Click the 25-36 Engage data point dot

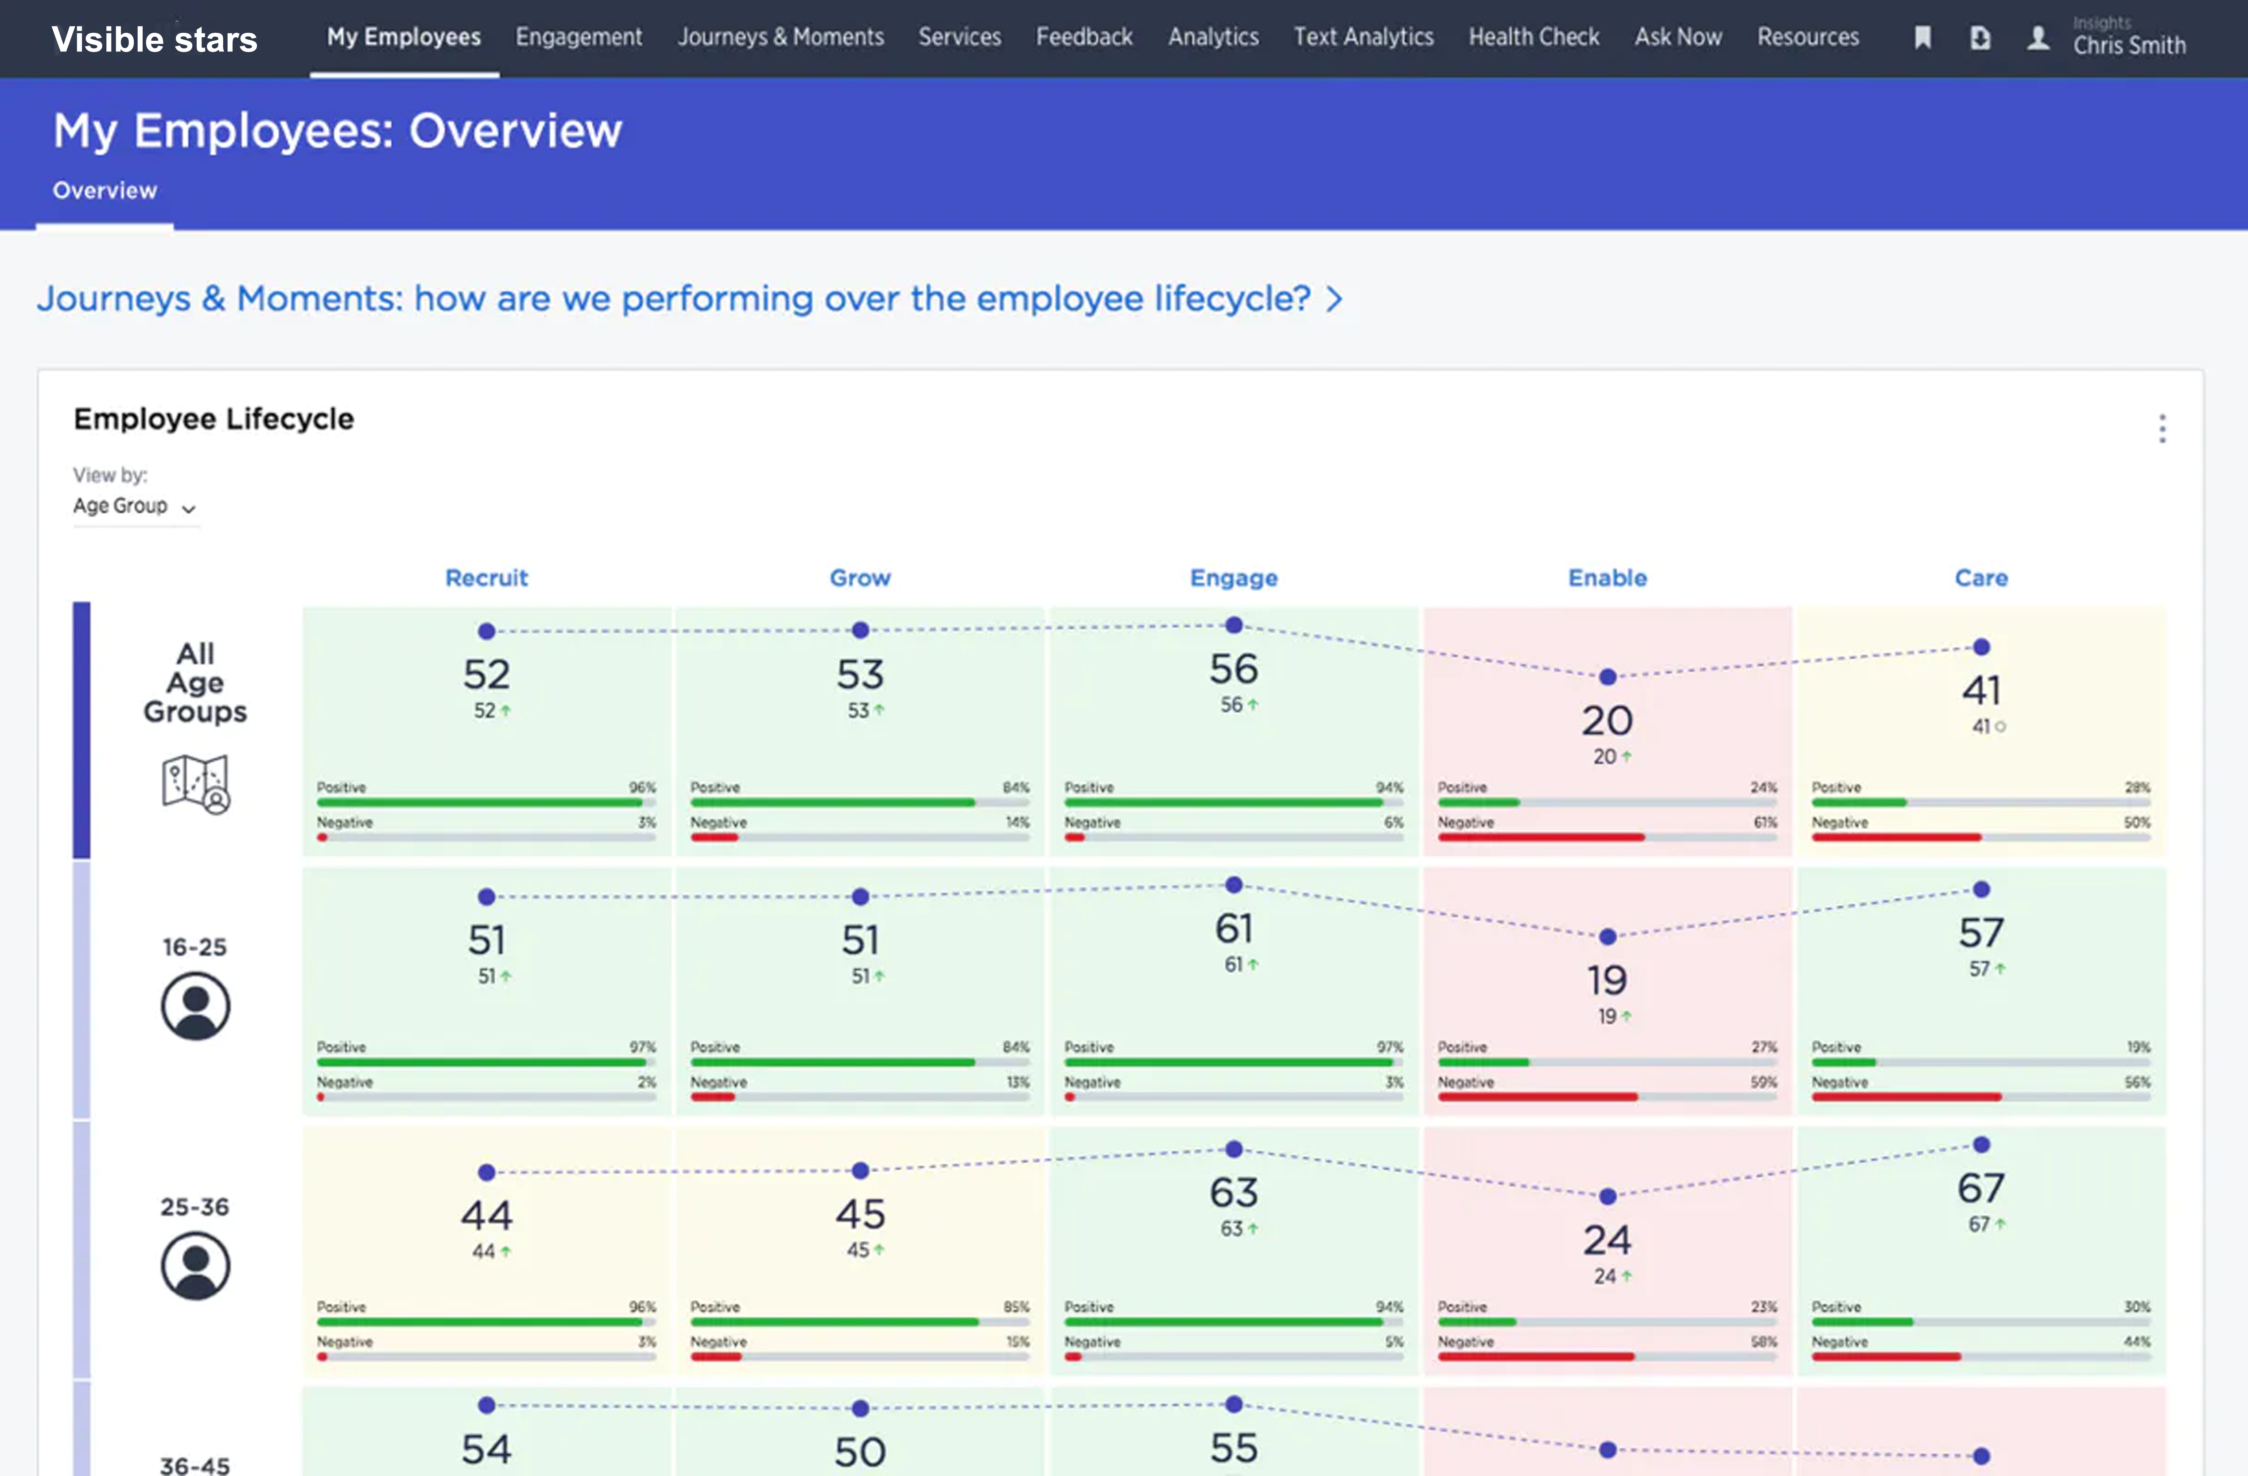coord(1234,1149)
